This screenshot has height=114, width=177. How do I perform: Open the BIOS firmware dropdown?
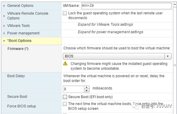point(117,56)
